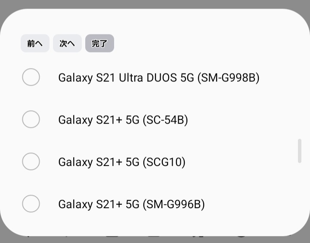
Task: Tap the 次へ (next) button
Action: (67, 43)
